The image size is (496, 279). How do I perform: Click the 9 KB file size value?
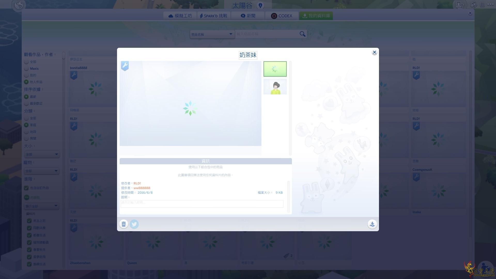click(x=279, y=193)
